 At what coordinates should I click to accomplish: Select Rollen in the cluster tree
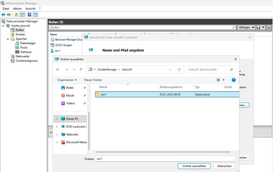click(x=20, y=30)
